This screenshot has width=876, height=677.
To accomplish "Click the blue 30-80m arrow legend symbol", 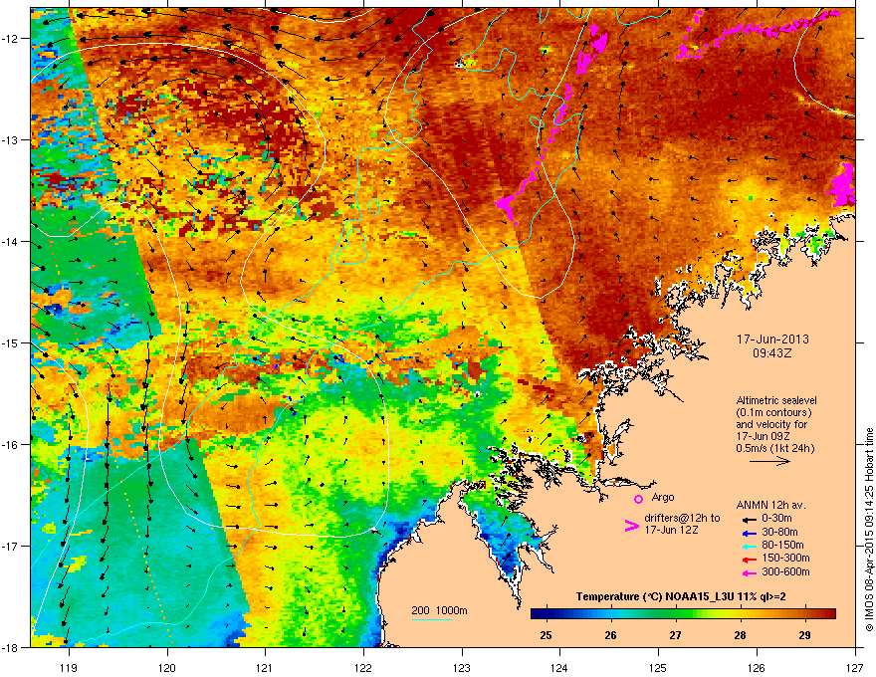I will (x=750, y=533).
